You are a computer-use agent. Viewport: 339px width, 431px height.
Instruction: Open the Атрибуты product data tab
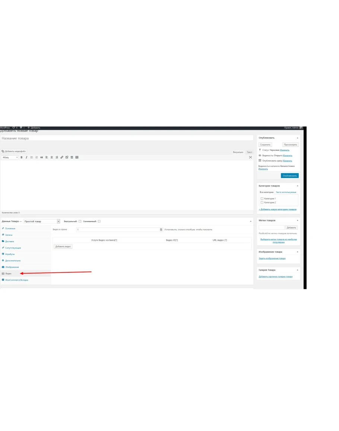[10, 254]
